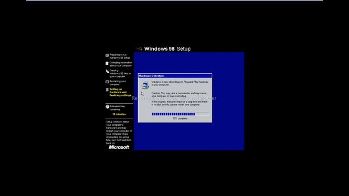Click the Hardware Detection progress bar
This screenshot has height=196, width=349.
pos(180,114)
